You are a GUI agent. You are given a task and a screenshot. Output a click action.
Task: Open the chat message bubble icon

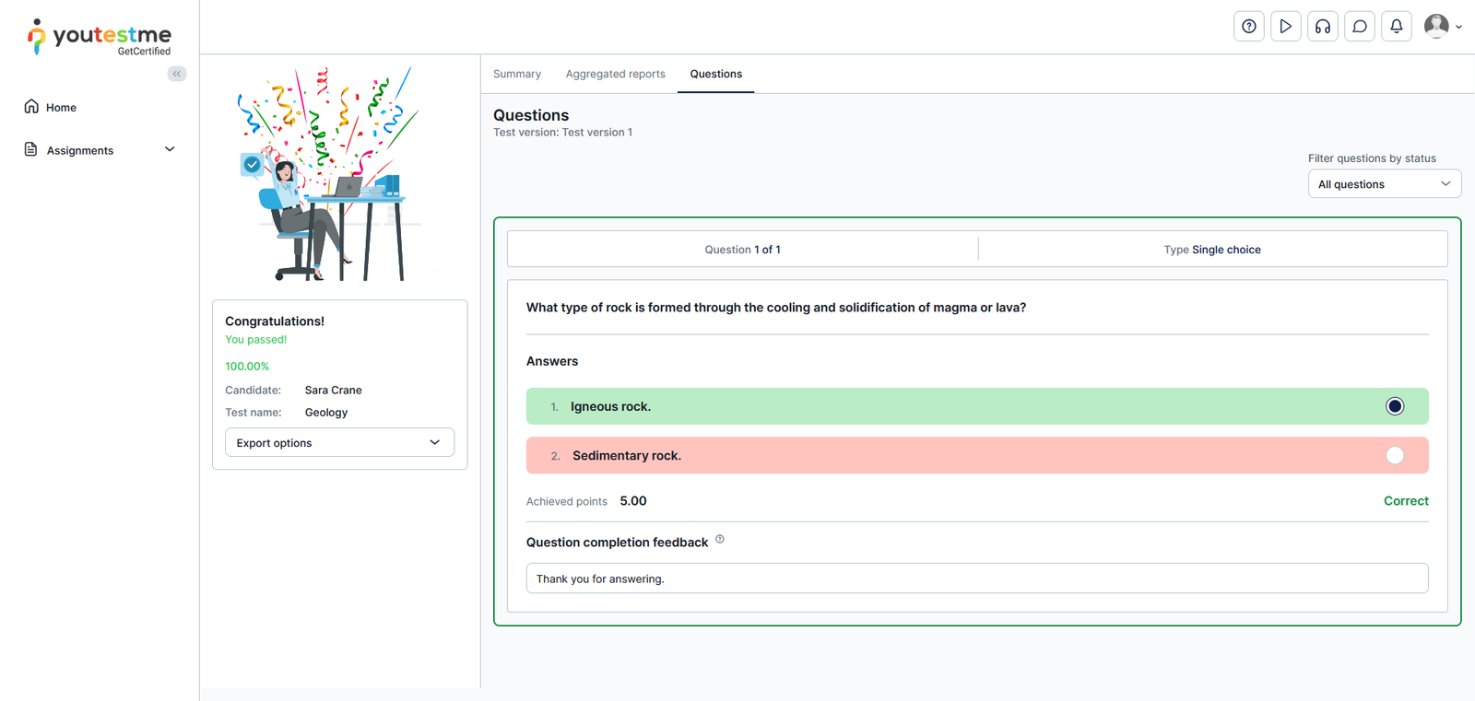tap(1359, 27)
